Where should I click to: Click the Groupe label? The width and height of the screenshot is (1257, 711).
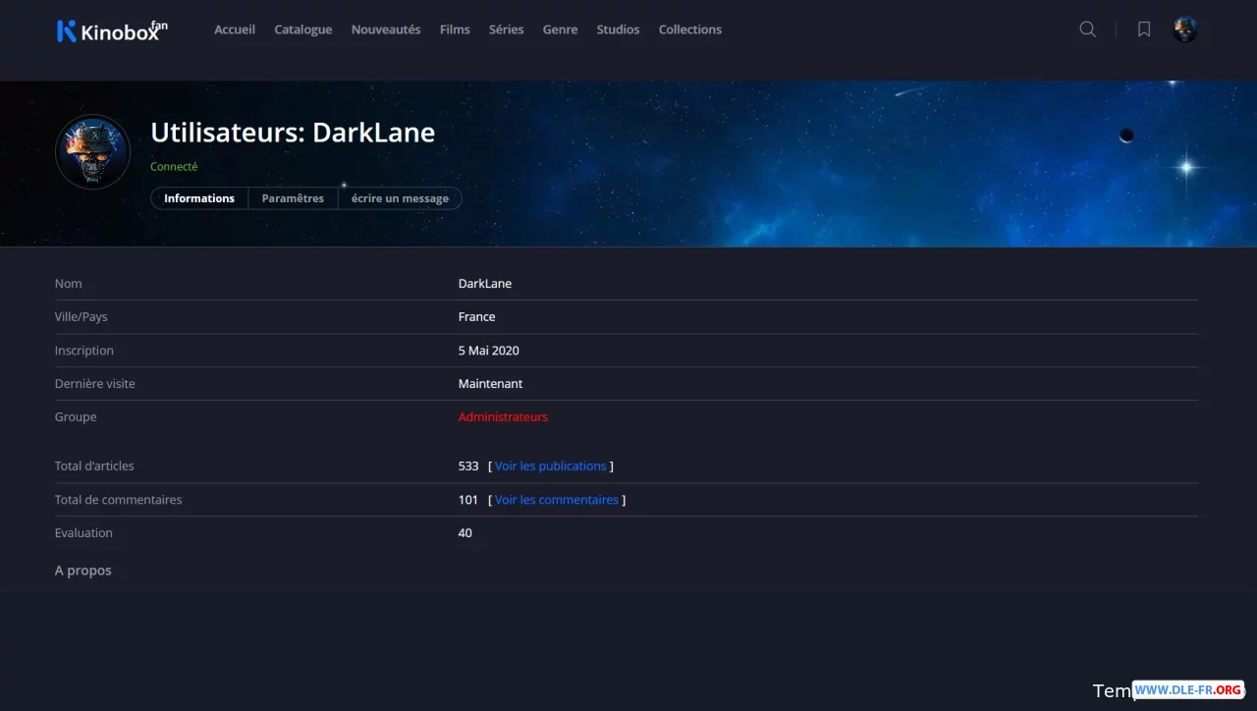76,417
